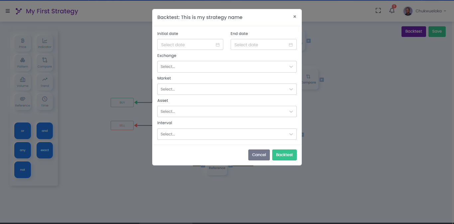Click the Save button
The width and height of the screenshot is (454, 224).
click(437, 31)
